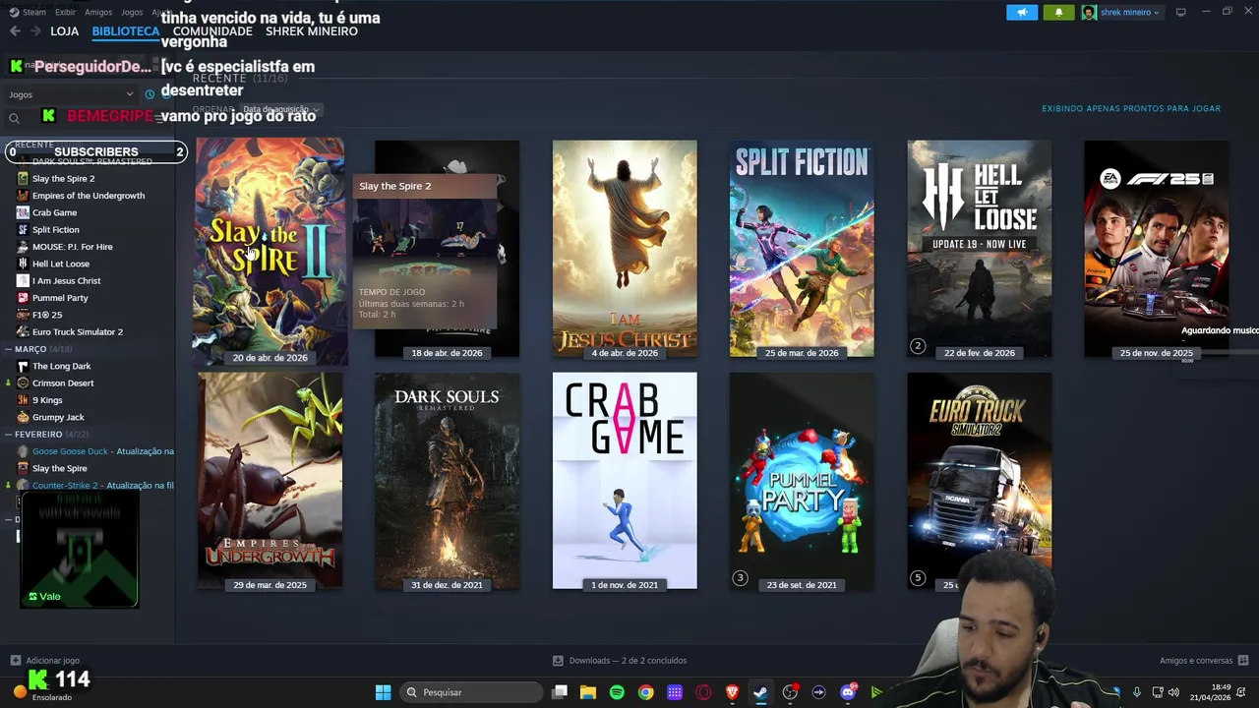Select Split Fiction in sidebar list
This screenshot has width=1259, height=708.
[55, 230]
